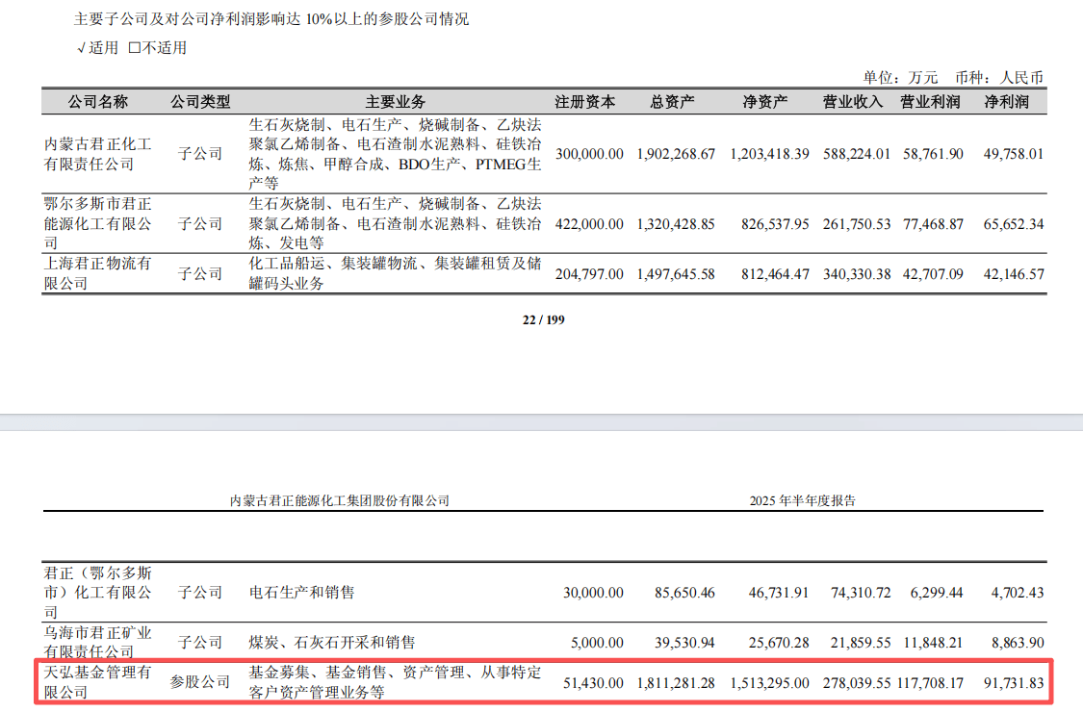Click the page number 22 / 199
This screenshot has height=712, width=1083.
(544, 319)
